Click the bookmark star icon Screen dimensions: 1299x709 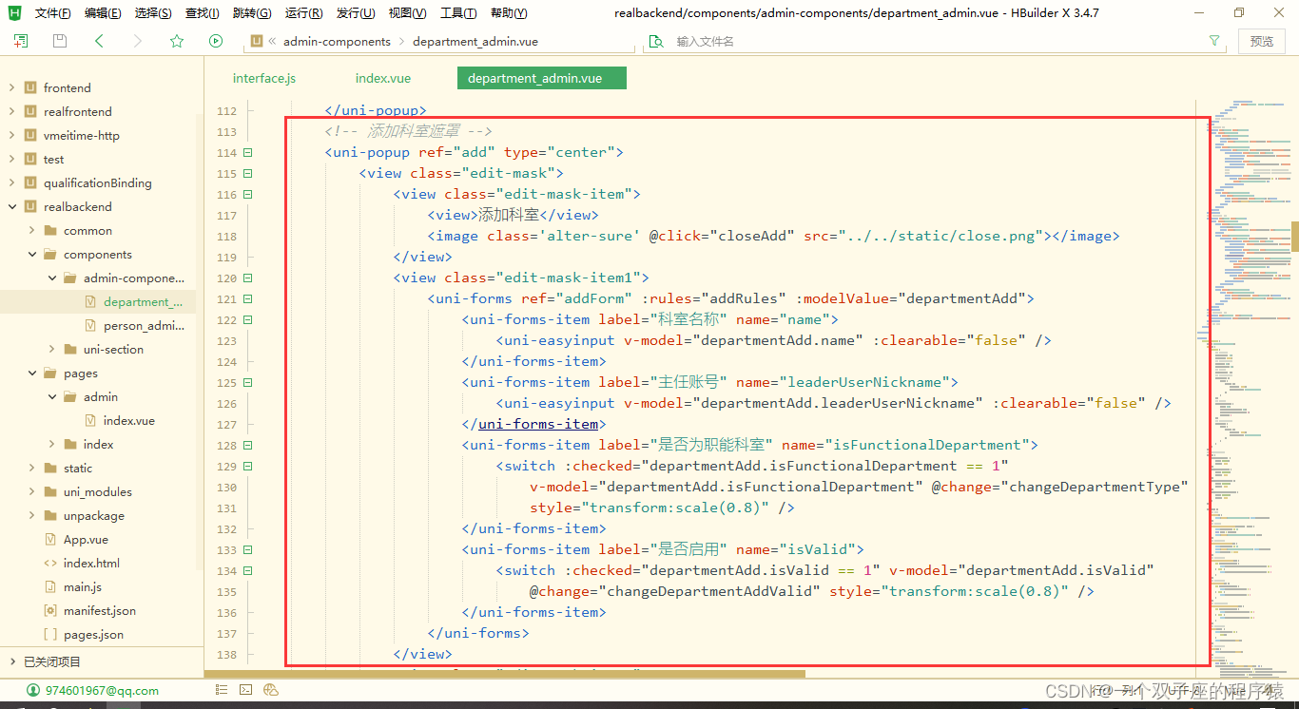[x=177, y=41]
